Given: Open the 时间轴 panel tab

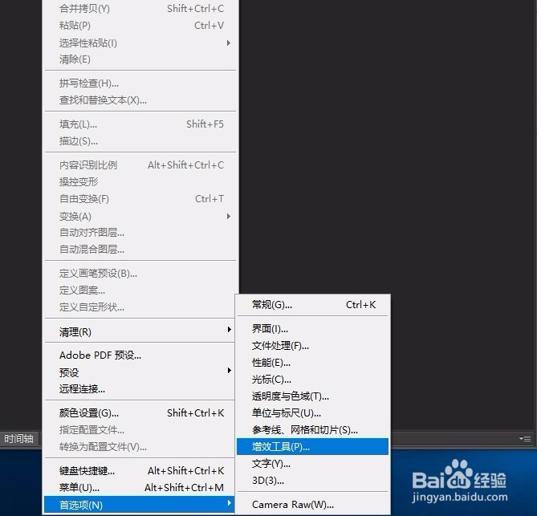Looking at the screenshot, I should coord(18,439).
